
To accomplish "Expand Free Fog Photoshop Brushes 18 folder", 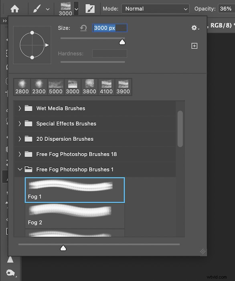I will tap(20, 154).
